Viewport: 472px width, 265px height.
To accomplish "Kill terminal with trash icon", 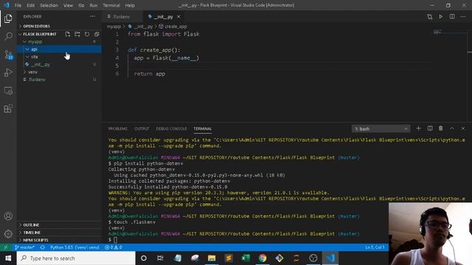I will 441,128.
